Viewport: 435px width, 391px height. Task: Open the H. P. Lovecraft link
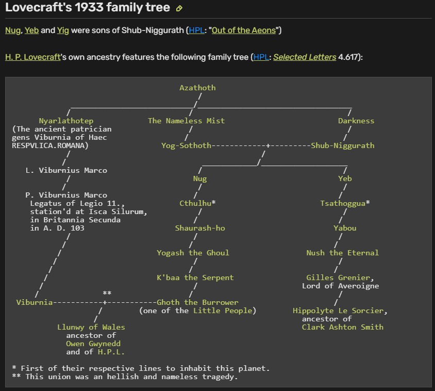(x=32, y=57)
